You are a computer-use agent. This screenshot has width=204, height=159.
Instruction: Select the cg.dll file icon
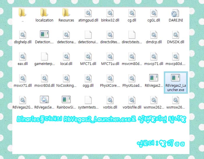(x=132, y=13)
